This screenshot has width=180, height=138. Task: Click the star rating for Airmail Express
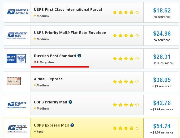pos(126,82)
